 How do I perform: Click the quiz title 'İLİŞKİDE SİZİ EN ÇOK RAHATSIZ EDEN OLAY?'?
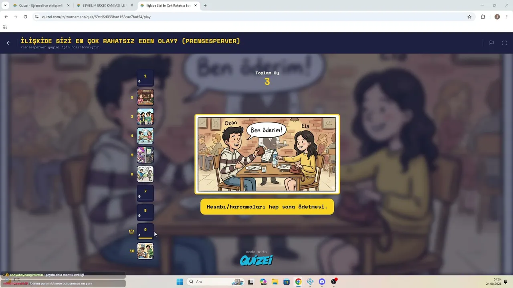pyautogui.click(x=130, y=41)
